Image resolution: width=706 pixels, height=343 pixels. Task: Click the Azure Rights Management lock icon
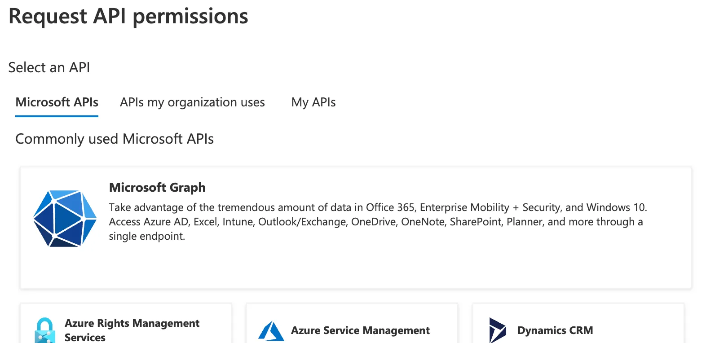[45, 330]
